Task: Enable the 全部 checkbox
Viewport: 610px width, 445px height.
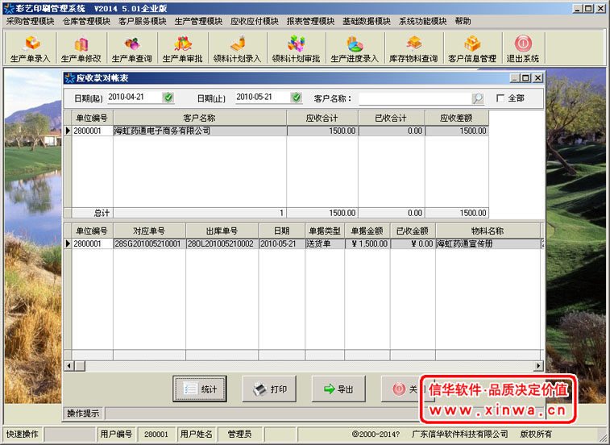Action: [500, 98]
